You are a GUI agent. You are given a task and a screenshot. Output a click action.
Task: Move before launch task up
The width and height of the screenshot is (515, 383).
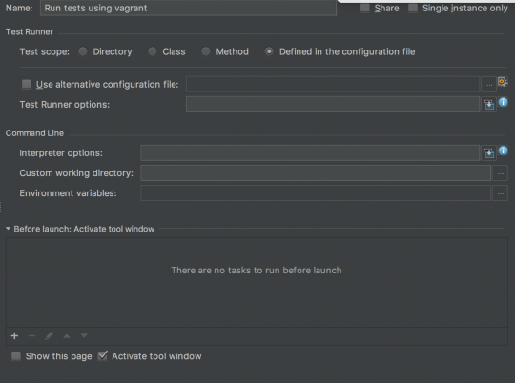pyautogui.click(x=67, y=335)
